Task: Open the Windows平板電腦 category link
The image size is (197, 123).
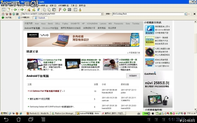Action: click(x=50, y=28)
